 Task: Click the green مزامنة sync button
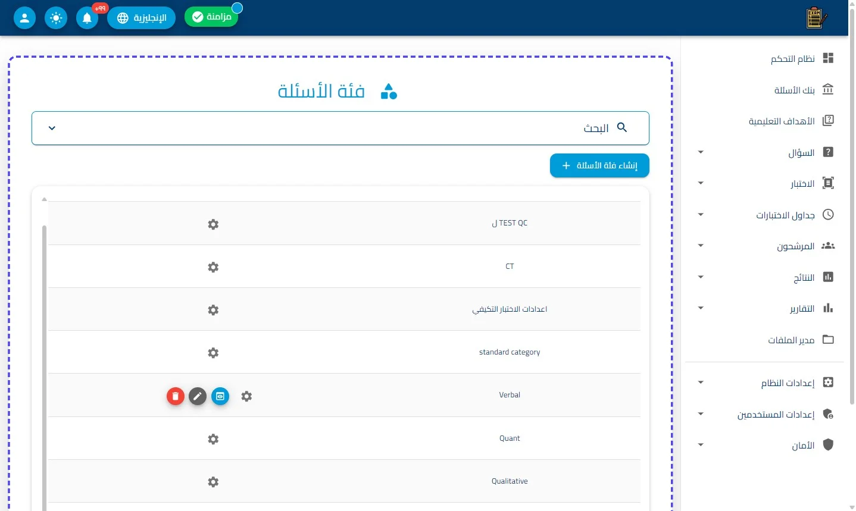click(x=212, y=17)
